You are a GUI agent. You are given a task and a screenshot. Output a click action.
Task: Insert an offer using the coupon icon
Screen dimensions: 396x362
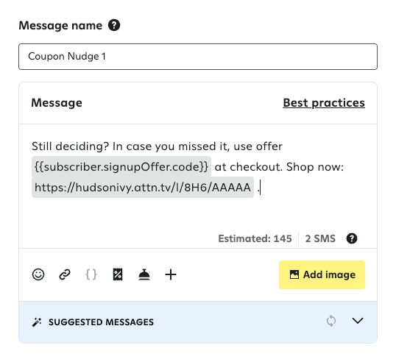pos(118,274)
